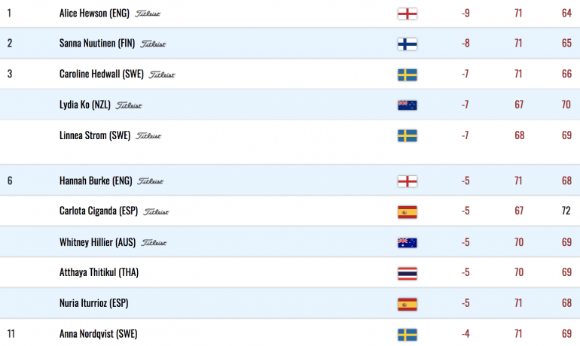Click the Finland flag for Sanna Nuutinen
Image resolution: width=580 pixels, height=346 pixels.
[x=408, y=44]
